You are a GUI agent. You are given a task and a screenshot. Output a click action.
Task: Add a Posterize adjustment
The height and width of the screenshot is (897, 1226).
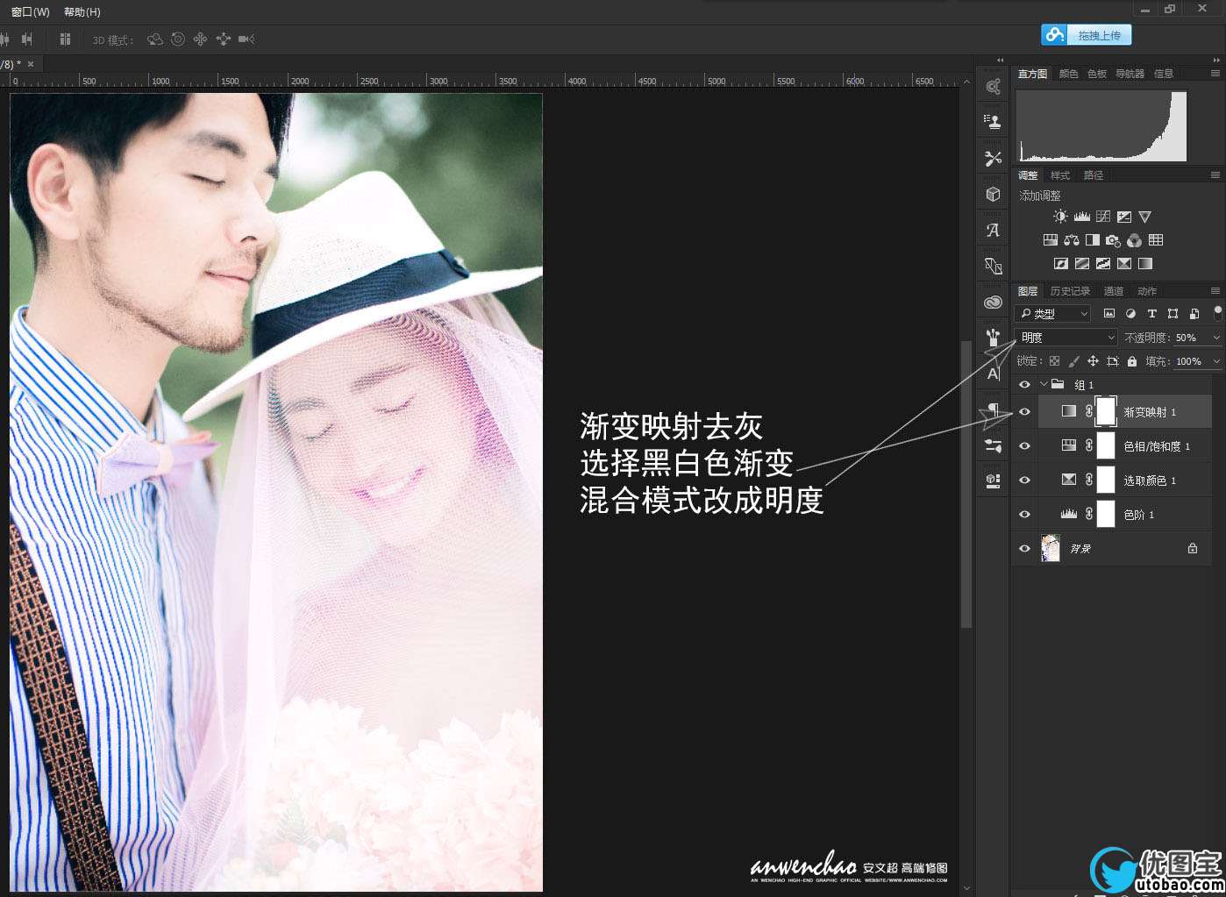coord(1082,263)
